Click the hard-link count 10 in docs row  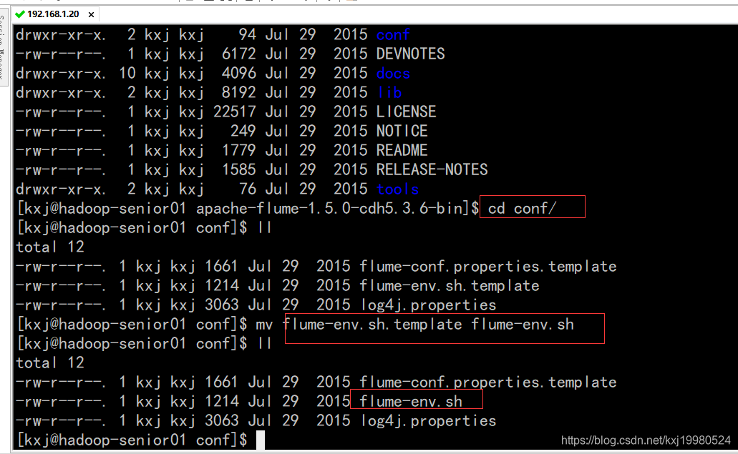(x=127, y=74)
